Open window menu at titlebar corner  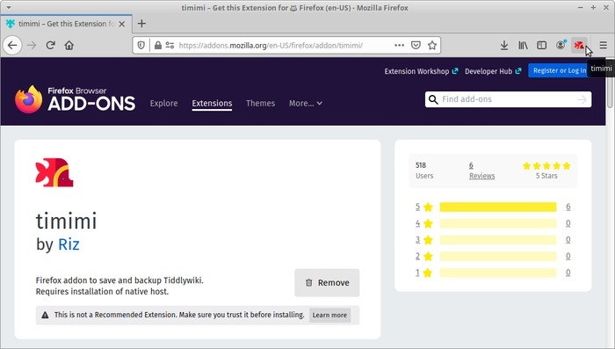point(9,7)
